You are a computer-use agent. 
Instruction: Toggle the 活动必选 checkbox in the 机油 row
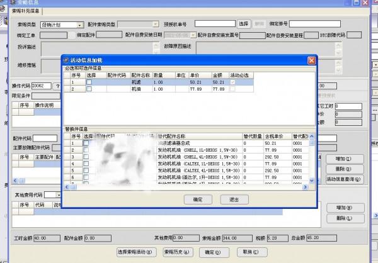(x=232, y=89)
